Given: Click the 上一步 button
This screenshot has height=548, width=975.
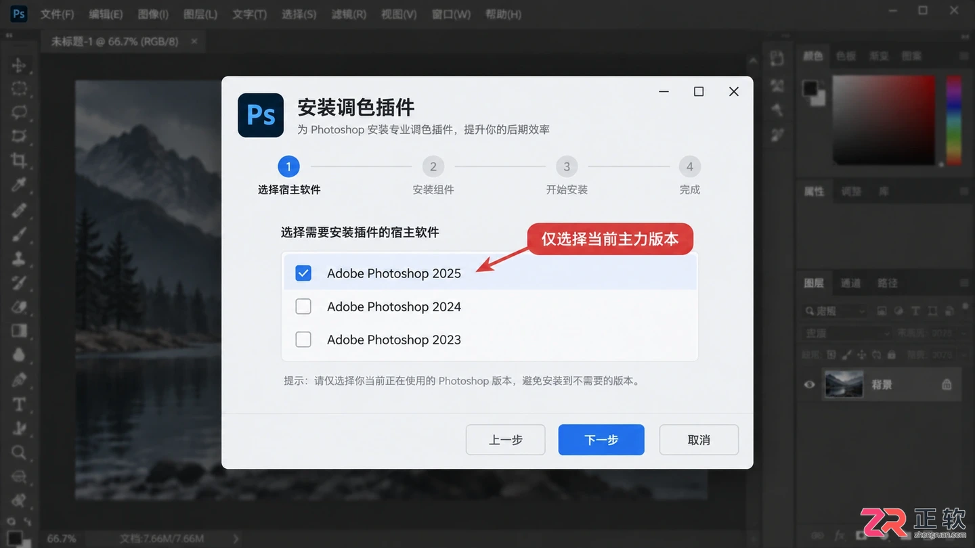Looking at the screenshot, I should pyautogui.click(x=505, y=440).
